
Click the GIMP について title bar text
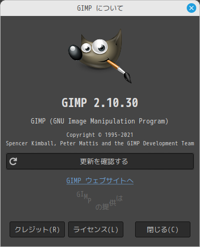tap(100, 8)
